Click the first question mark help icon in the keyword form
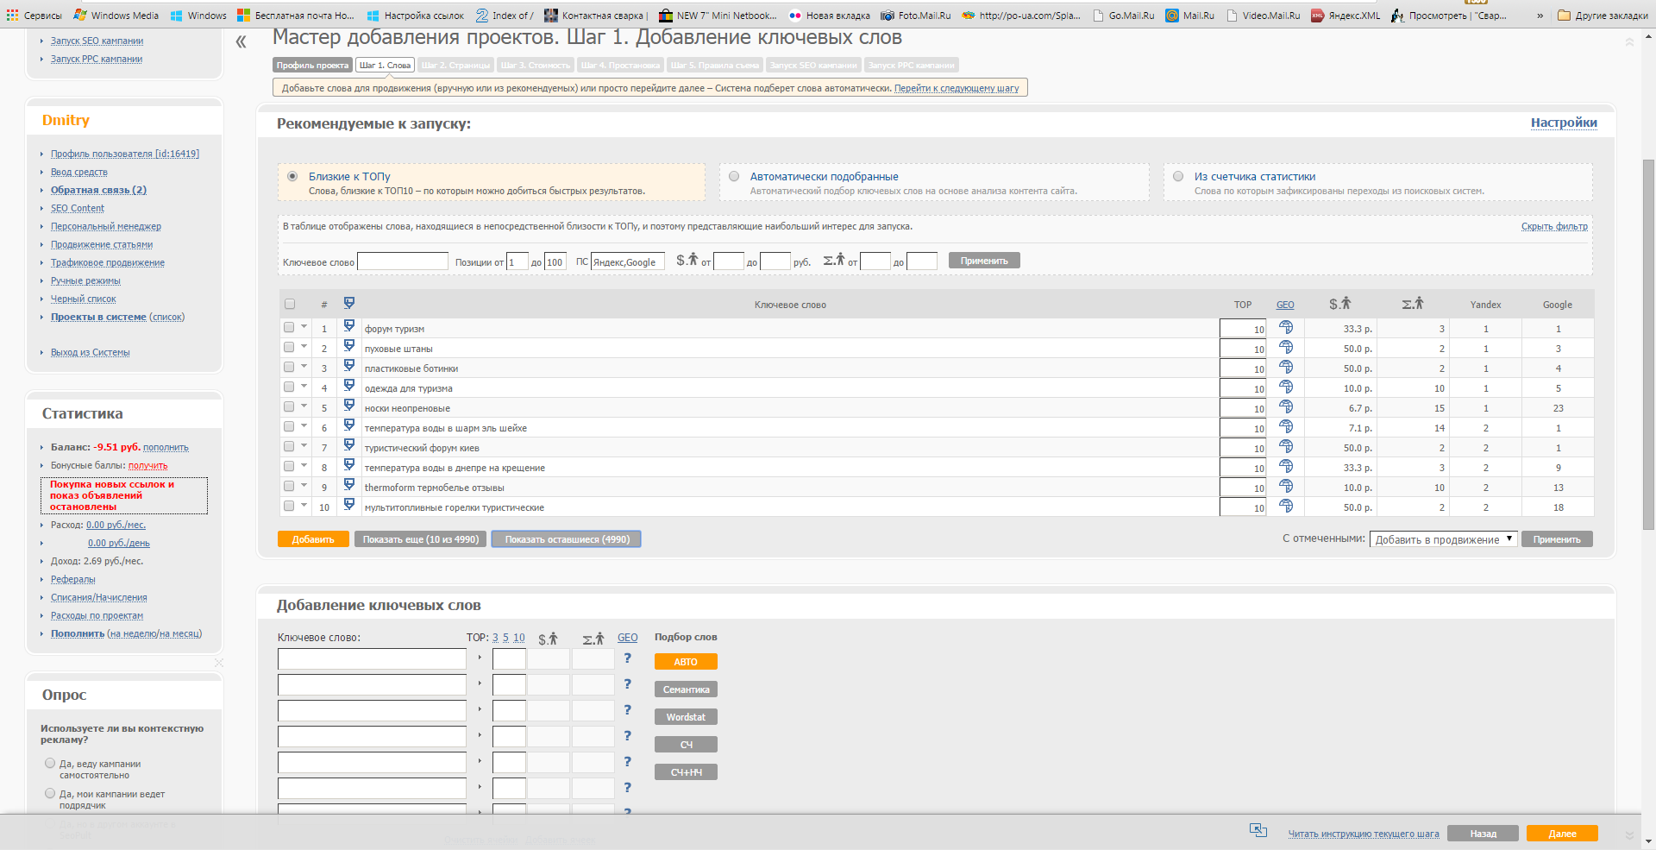The height and width of the screenshot is (850, 1656). pyautogui.click(x=627, y=658)
